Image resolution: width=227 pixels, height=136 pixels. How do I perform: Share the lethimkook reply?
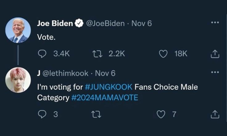(215, 114)
